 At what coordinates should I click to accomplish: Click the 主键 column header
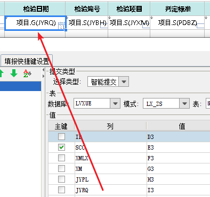61,126
